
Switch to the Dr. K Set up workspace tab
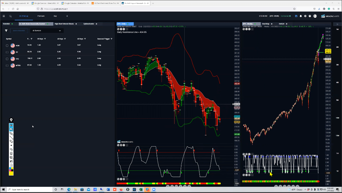24,16
